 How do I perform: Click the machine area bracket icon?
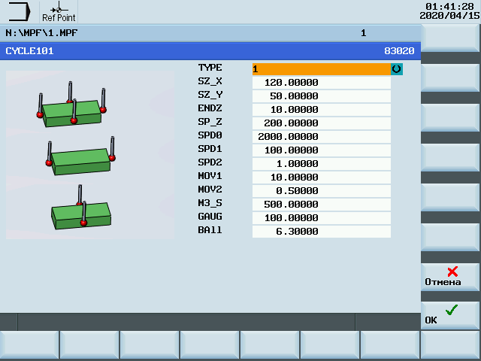point(20,12)
